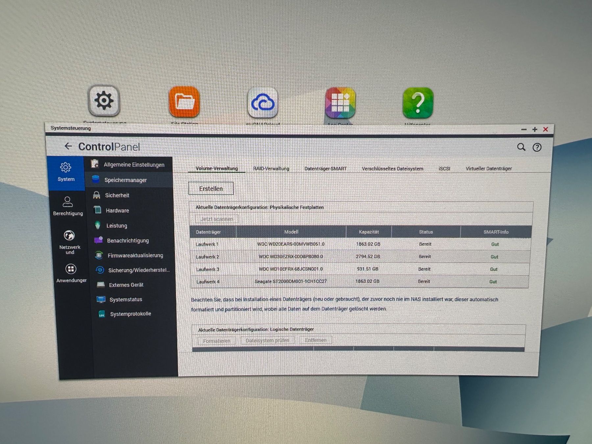The height and width of the screenshot is (444, 592).
Task: Select the Laufwerk 4 Seagate row
Action: click(359, 282)
